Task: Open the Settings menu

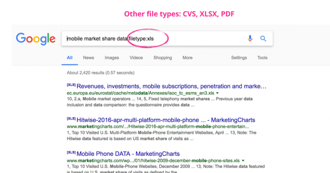Action: click(239, 58)
